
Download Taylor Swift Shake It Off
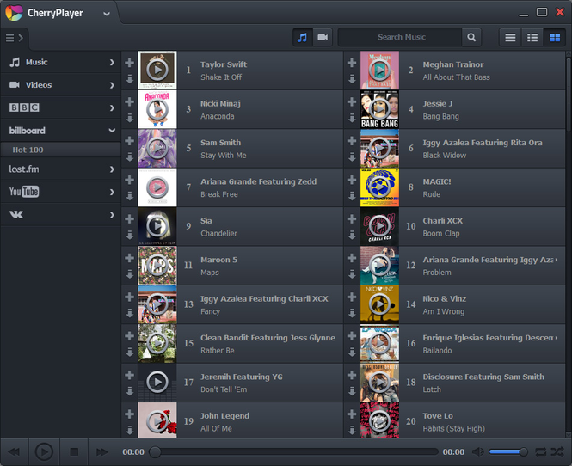(130, 79)
